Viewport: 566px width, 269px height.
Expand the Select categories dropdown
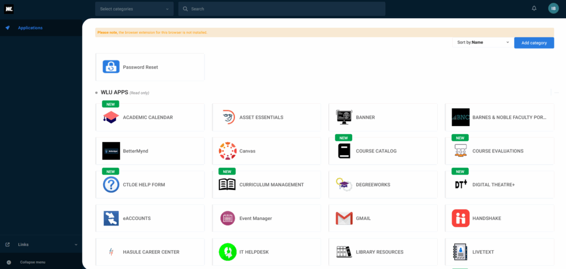pos(135,9)
